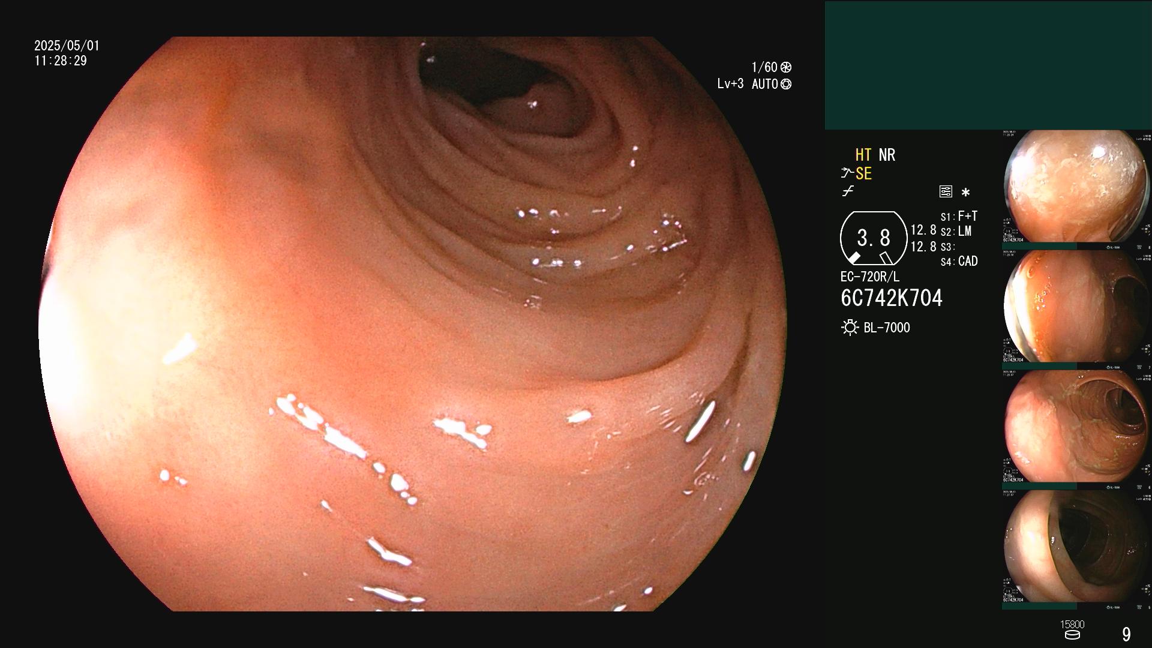Click the asterisk indicator icon
This screenshot has height=648, width=1152.
[965, 192]
